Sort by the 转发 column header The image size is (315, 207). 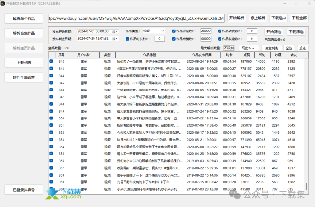click(x=294, y=55)
